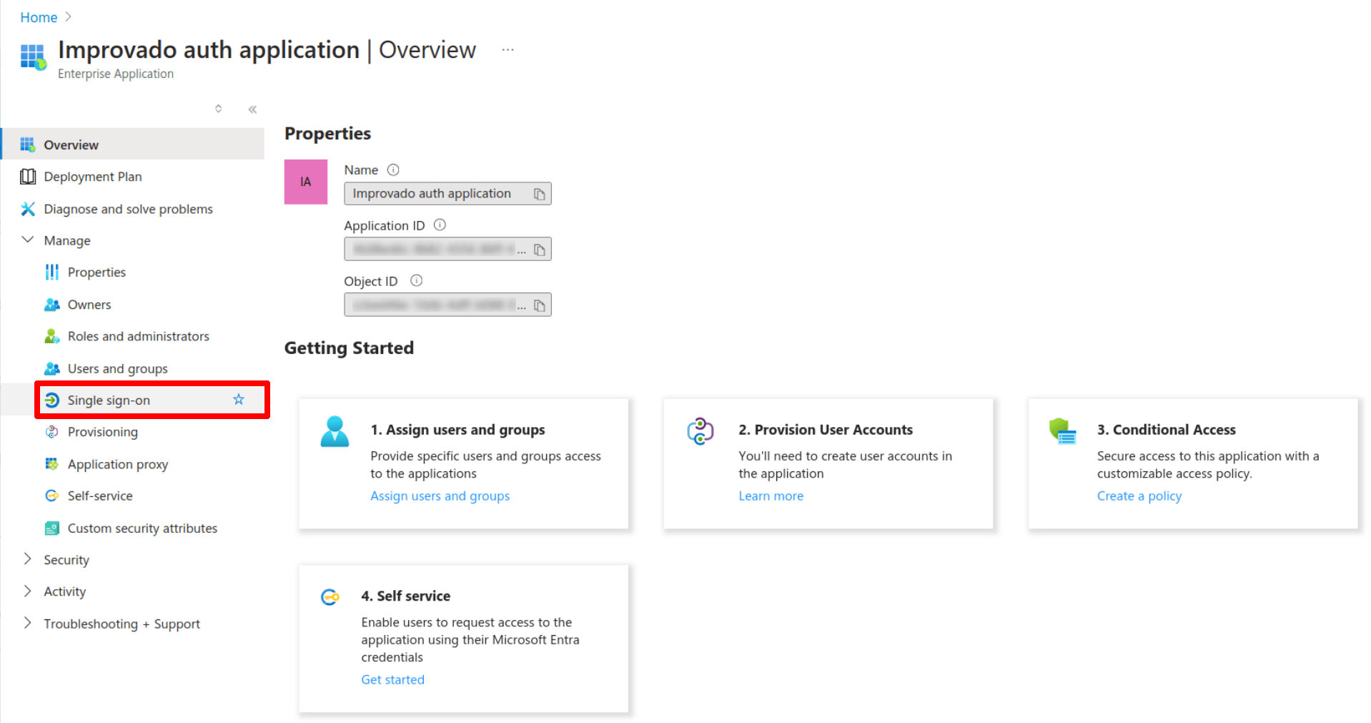Collapse the Manage section chevron
The width and height of the screenshot is (1371, 723).
(28, 240)
